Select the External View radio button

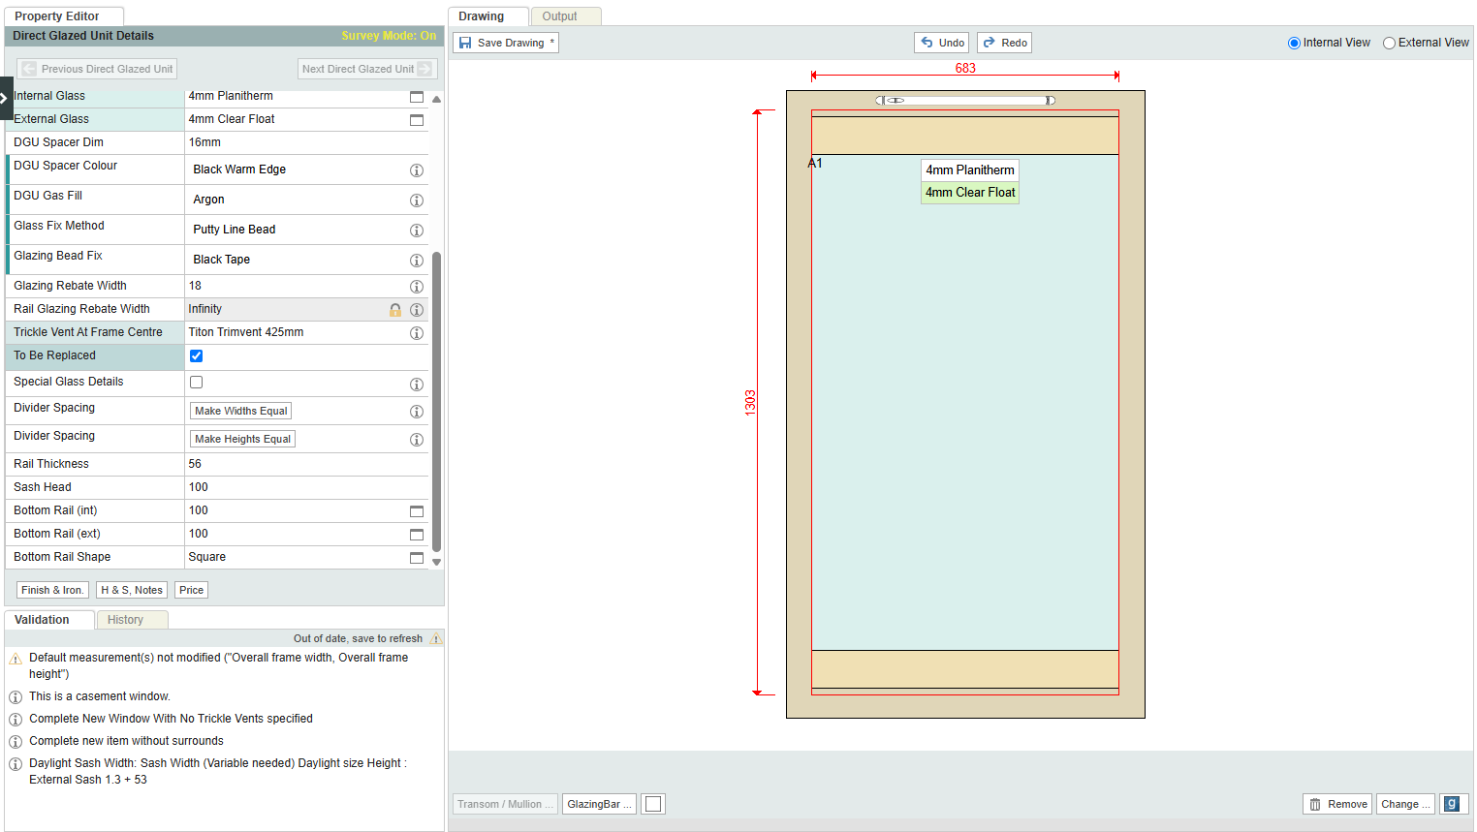1389,43
